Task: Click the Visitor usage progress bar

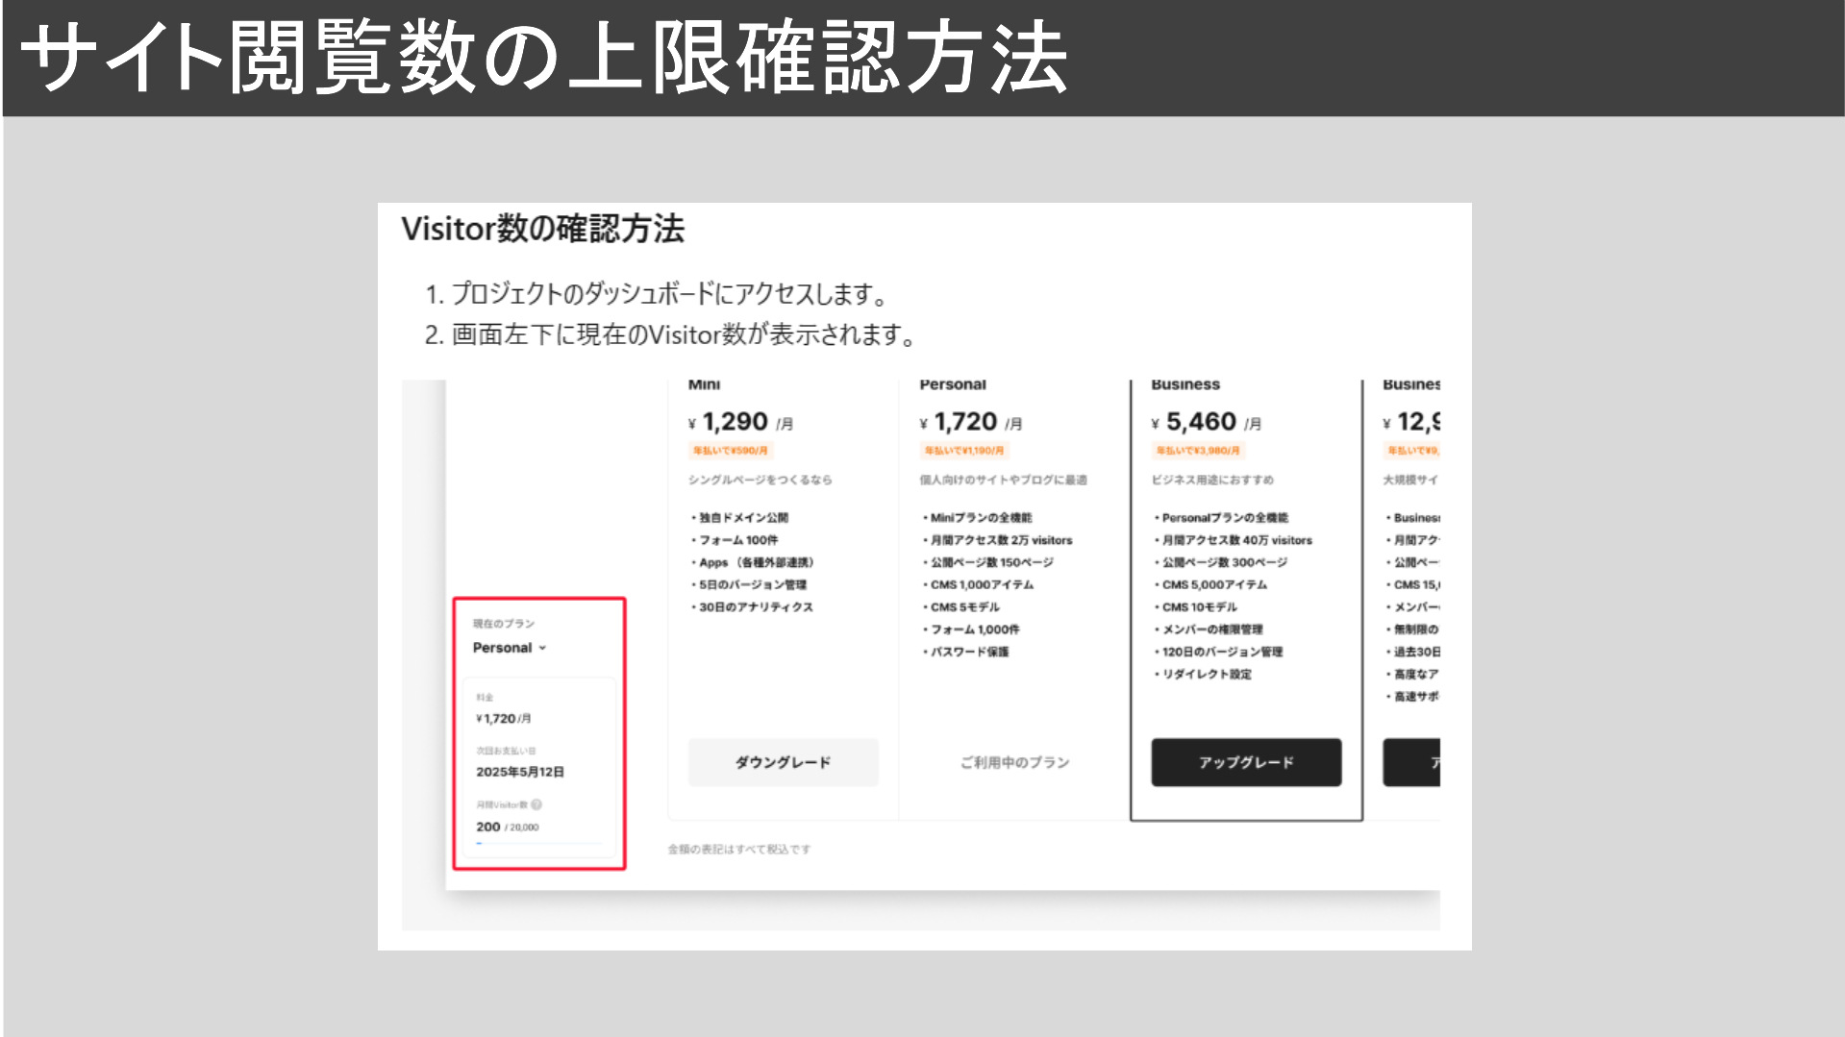Action: tap(539, 844)
